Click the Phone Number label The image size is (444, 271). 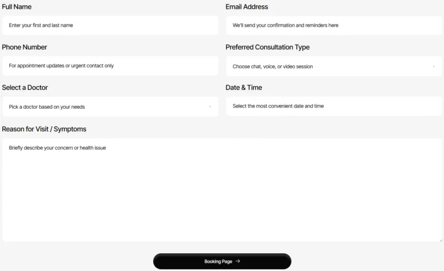click(24, 47)
